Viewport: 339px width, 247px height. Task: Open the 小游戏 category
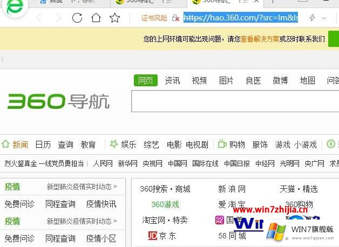coord(306,145)
